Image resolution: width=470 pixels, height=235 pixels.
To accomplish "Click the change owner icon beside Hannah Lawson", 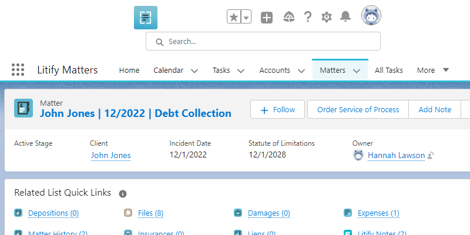I will pyautogui.click(x=430, y=156).
